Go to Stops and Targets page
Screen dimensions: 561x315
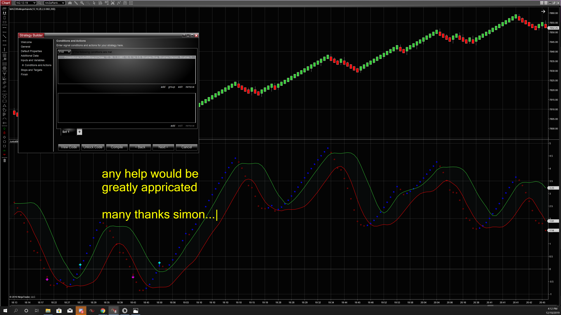[31, 70]
